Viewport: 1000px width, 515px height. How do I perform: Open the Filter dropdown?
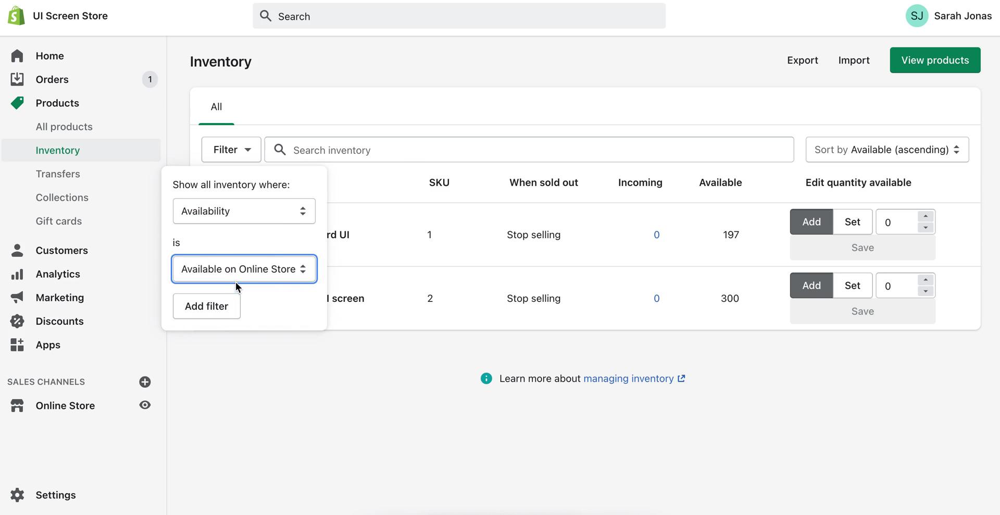coord(231,150)
